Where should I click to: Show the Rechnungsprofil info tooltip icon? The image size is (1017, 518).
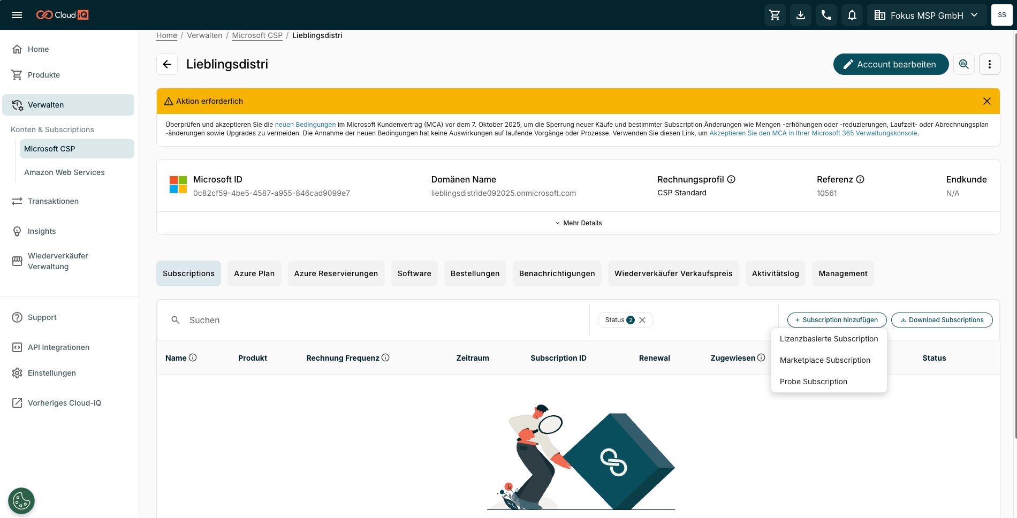[731, 179]
